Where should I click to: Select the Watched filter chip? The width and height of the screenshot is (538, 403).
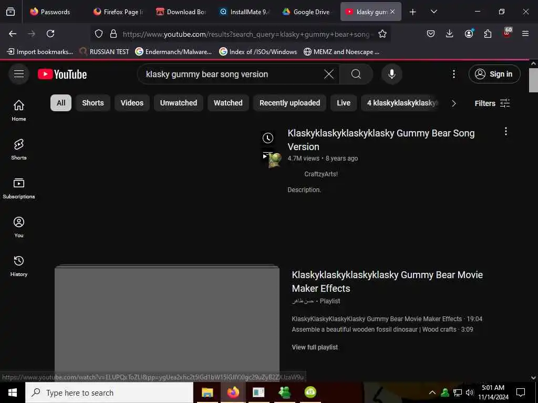click(228, 103)
